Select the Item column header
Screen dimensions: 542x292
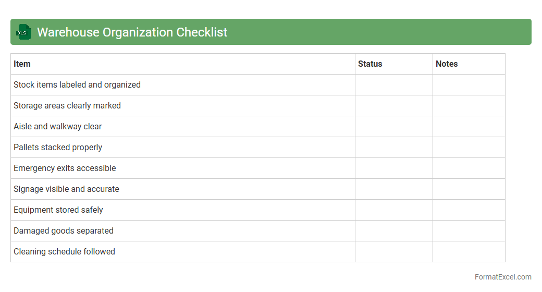(22, 64)
